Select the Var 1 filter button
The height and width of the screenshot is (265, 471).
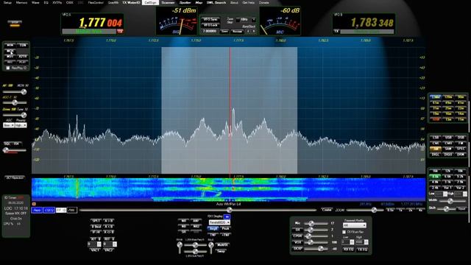[x=448, y=188]
